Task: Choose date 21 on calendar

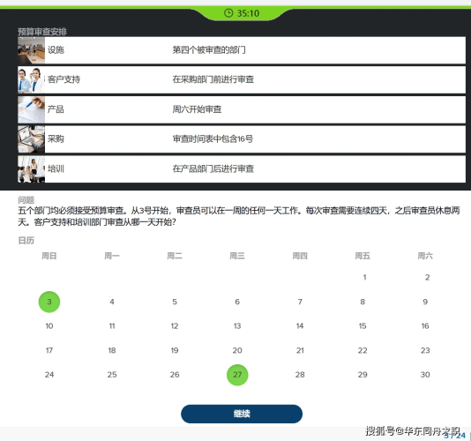Action: [300, 350]
